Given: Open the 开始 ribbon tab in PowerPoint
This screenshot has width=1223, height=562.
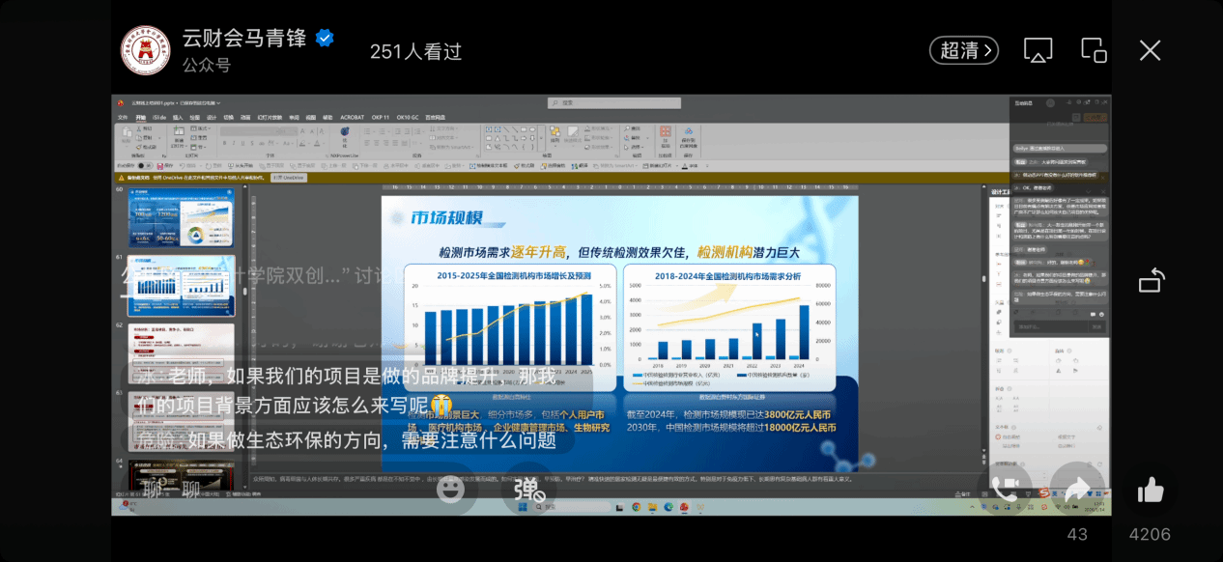Looking at the screenshot, I should click(141, 117).
